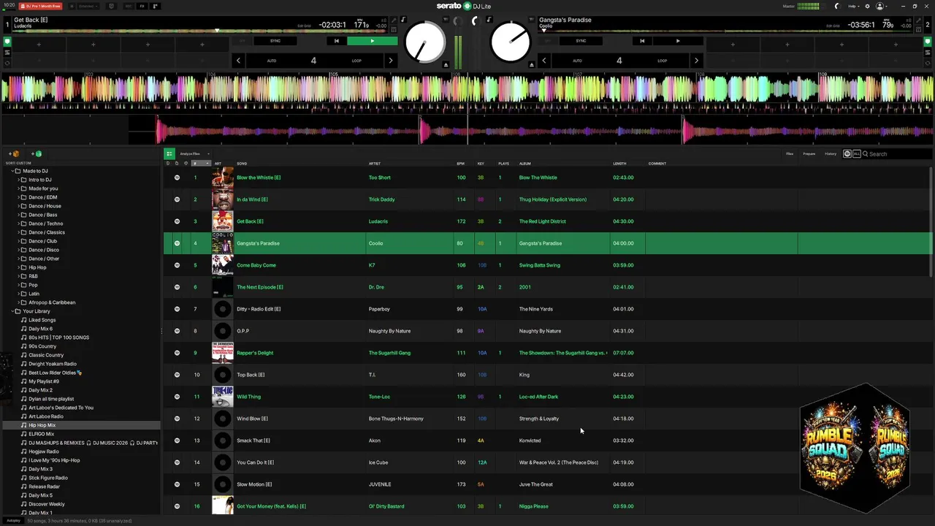The height and width of the screenshot is (526, 935).
Task: Increase the right deck loop length
Action: [696, 61]
